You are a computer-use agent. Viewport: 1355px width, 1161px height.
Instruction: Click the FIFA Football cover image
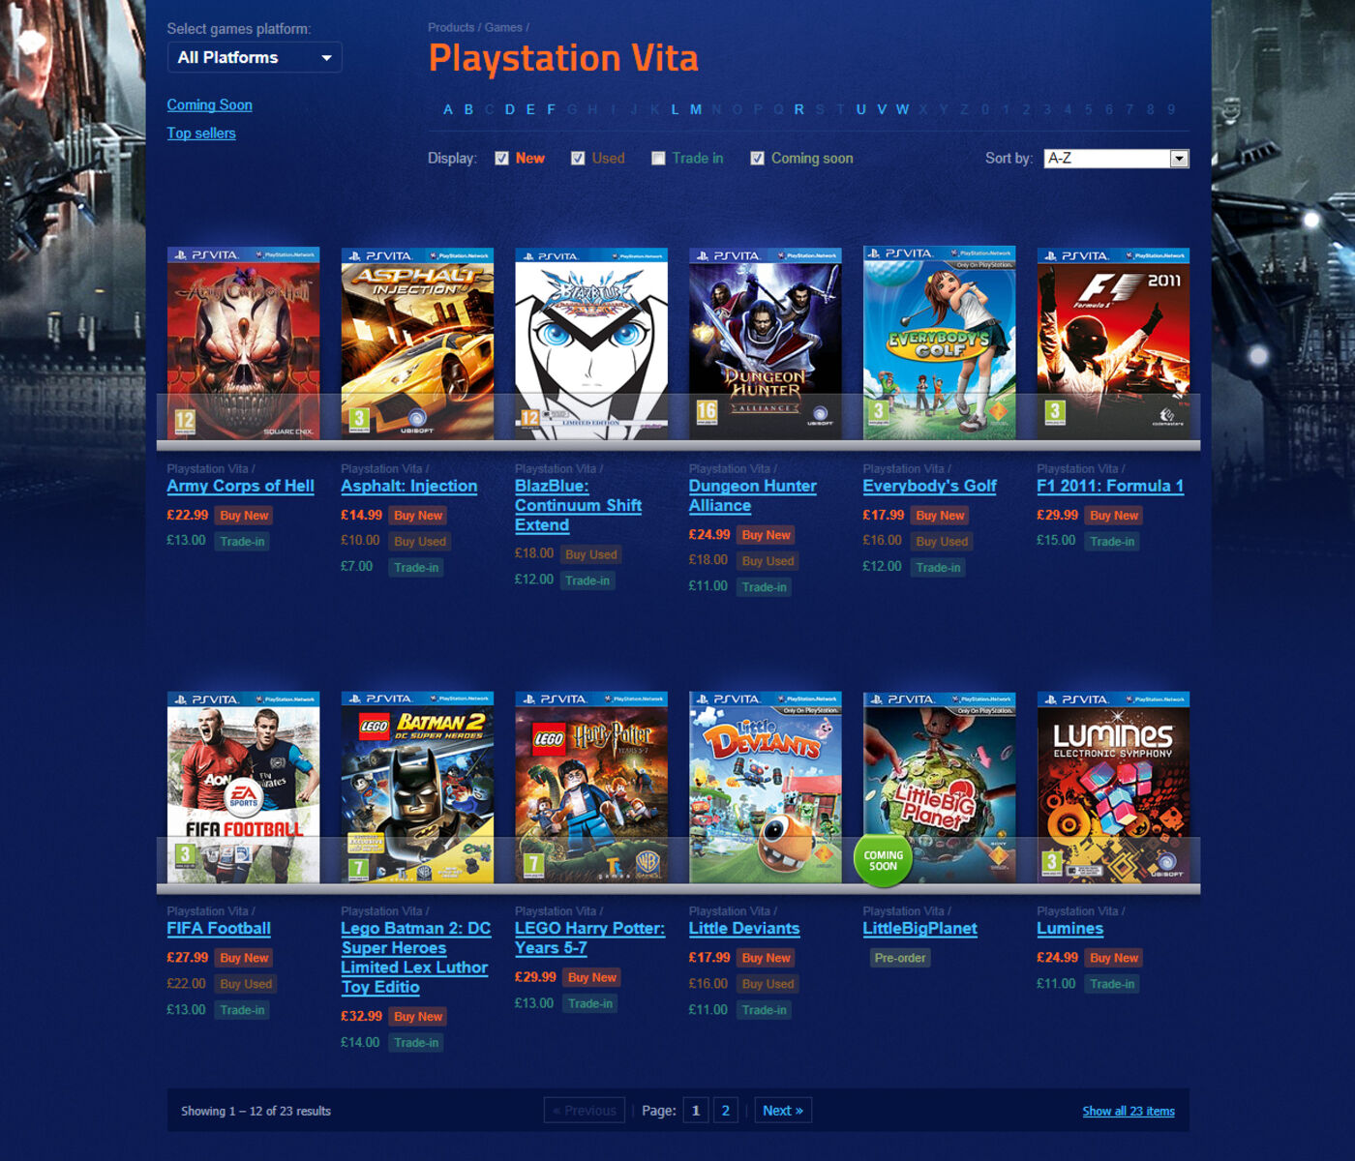(243, 787)
